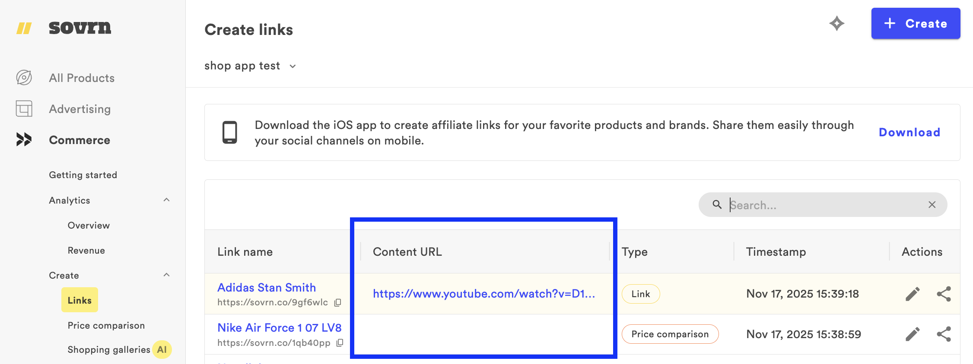Image resolution: width=973 pixels, height=364 pixels.
Task: Open All Products via compass icon
Action: click(x=24, y=78)
